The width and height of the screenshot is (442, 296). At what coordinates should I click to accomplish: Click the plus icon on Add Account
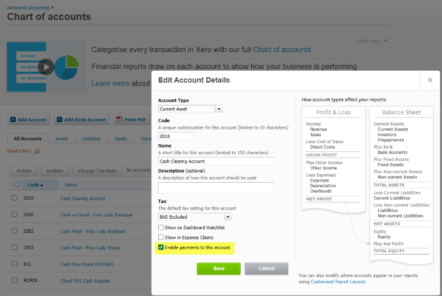point(13,119)
